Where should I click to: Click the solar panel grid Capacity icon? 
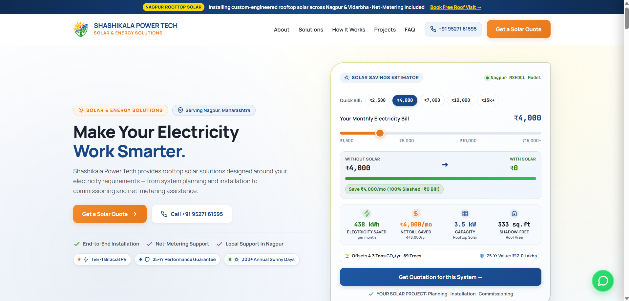pos(465,213)
